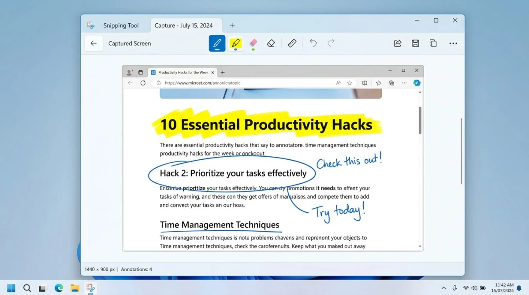Open the See more menu
This screenshot has width=529, height=295.
tap(453, 43)
